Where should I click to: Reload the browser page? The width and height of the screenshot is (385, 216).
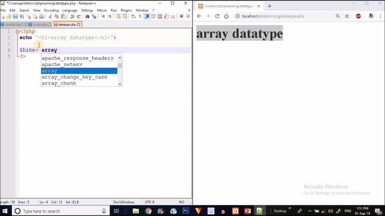(217, 16)
